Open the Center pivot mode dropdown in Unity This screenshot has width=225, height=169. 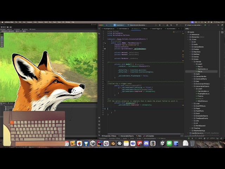[5, 31]
